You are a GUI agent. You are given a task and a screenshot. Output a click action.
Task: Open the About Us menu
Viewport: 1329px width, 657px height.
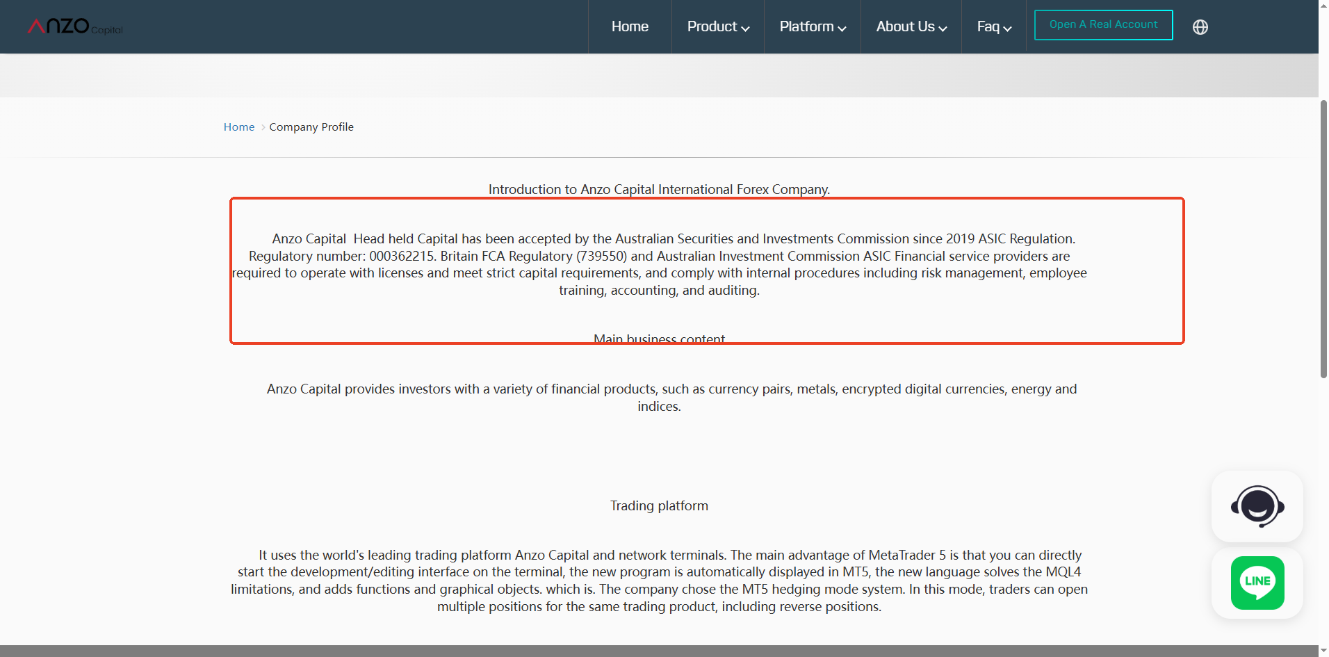pos(911,26)
